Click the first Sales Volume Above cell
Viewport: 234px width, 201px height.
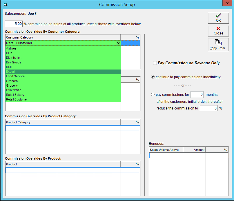(166, 155)
